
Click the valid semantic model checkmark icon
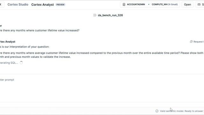157,111
